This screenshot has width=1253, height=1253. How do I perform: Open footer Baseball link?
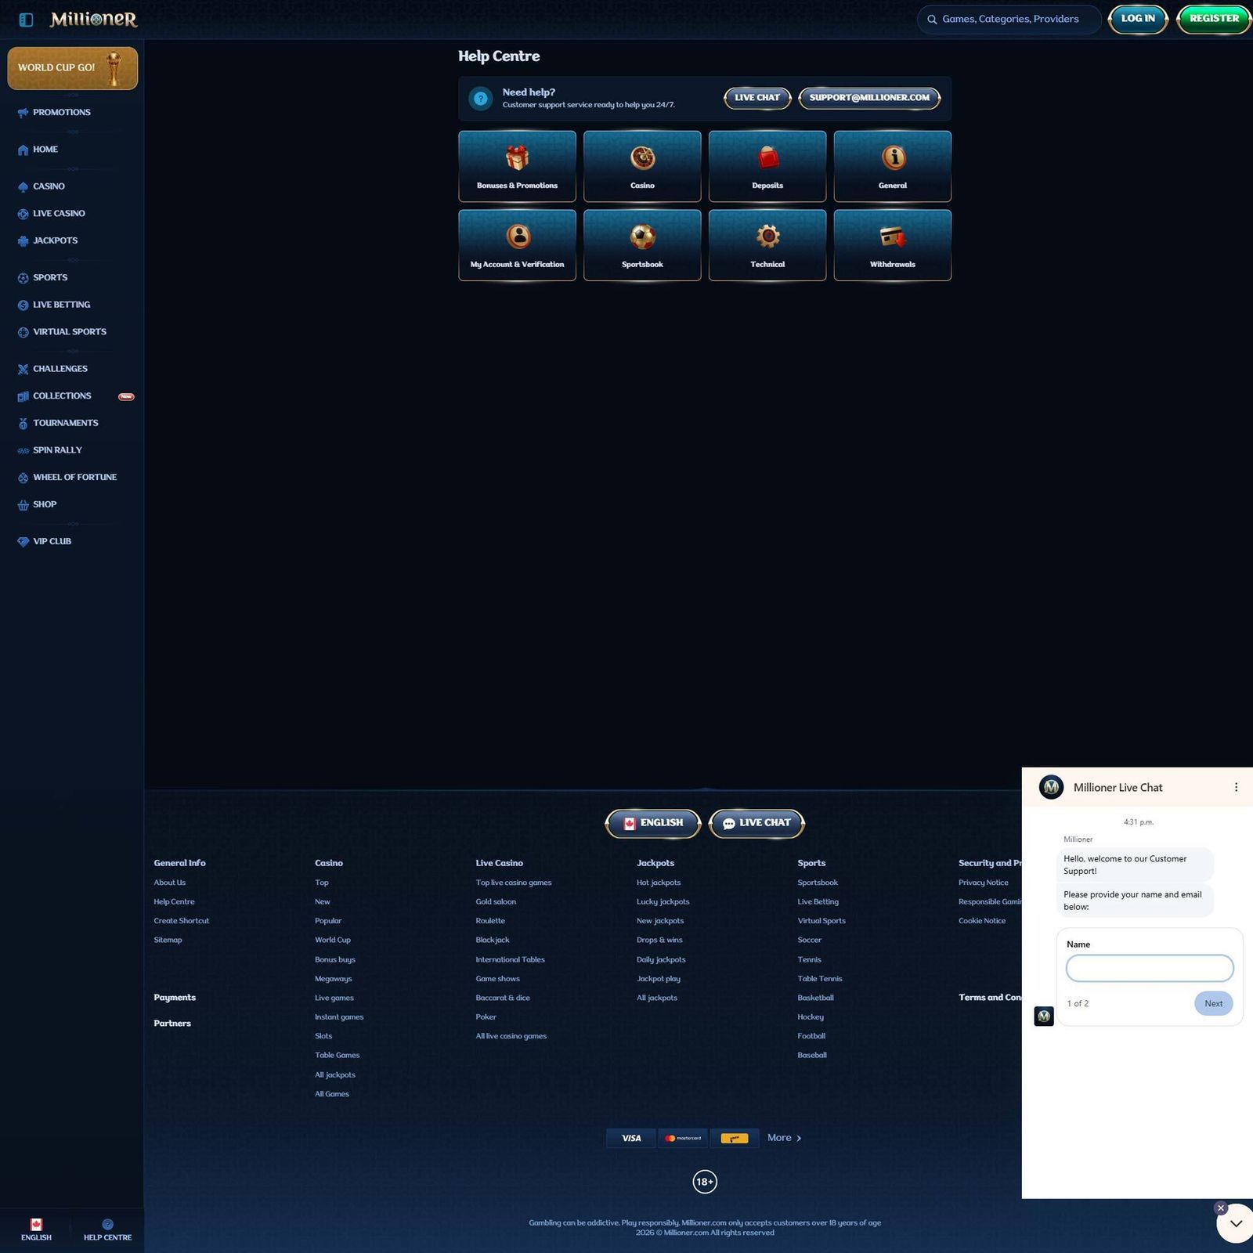(812, 1055)
